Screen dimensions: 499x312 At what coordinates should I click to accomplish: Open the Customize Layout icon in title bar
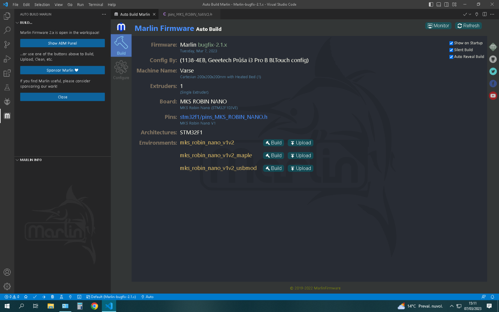454,4
